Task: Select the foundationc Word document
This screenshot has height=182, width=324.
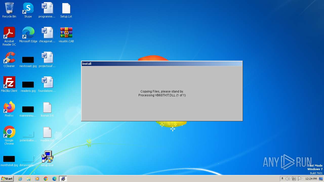Action: tap(47, 84)
